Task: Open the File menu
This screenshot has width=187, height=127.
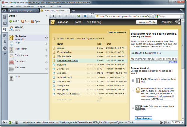Action: [5, 7]
